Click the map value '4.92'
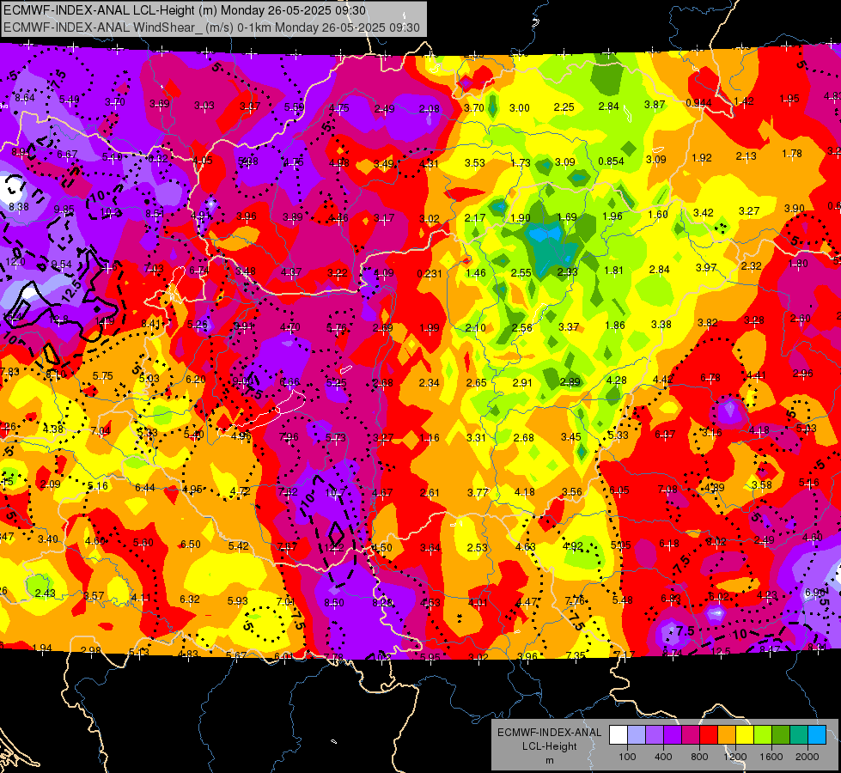The width and height of the screenshot is (841, 773). pyautogui.click(x=572, y=546)
